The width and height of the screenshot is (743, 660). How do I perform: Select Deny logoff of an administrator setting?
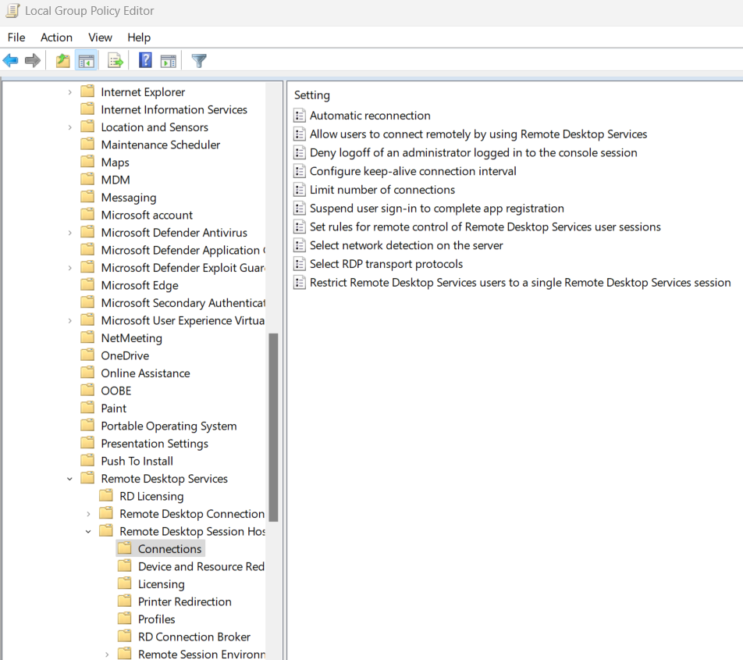pos(474,152)
